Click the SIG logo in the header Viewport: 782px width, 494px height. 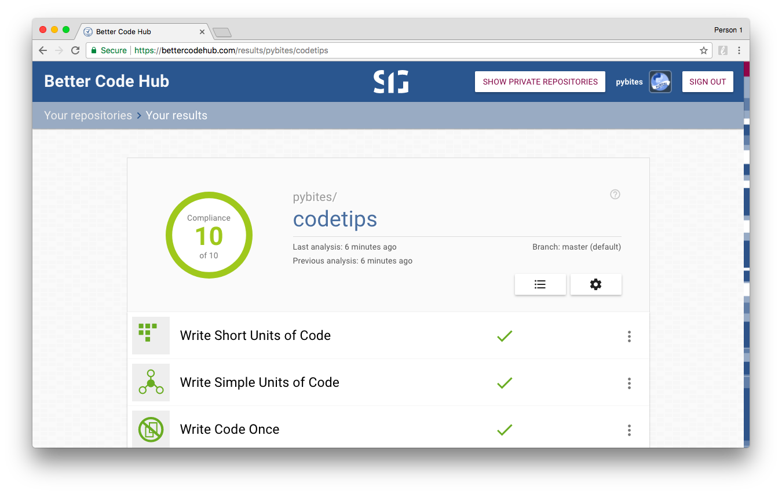click(391, 81)
